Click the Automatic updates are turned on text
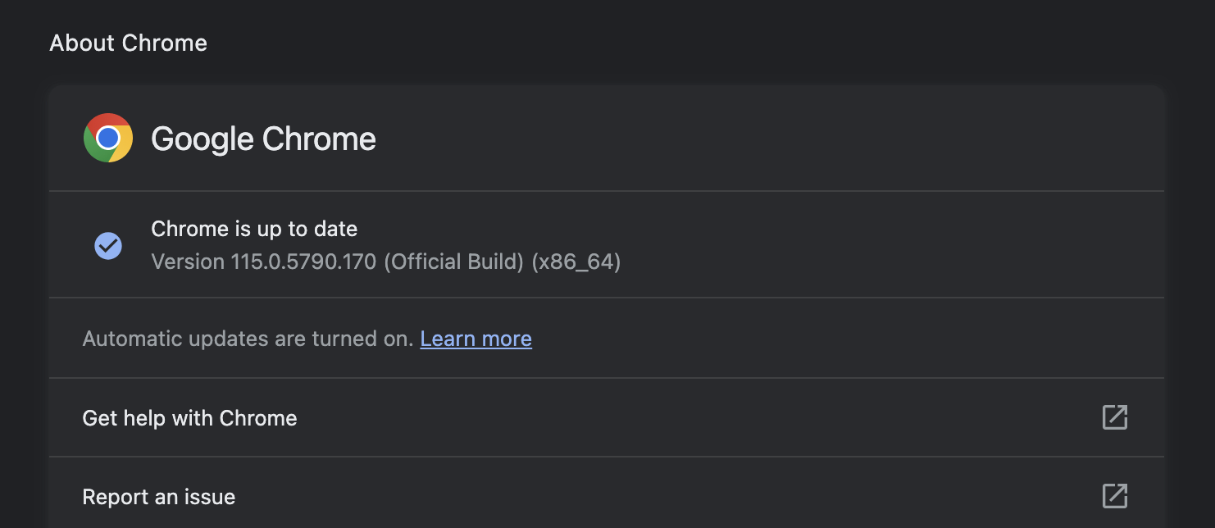Viewport: 1215px width, 528px height. [x=248, y=339]
